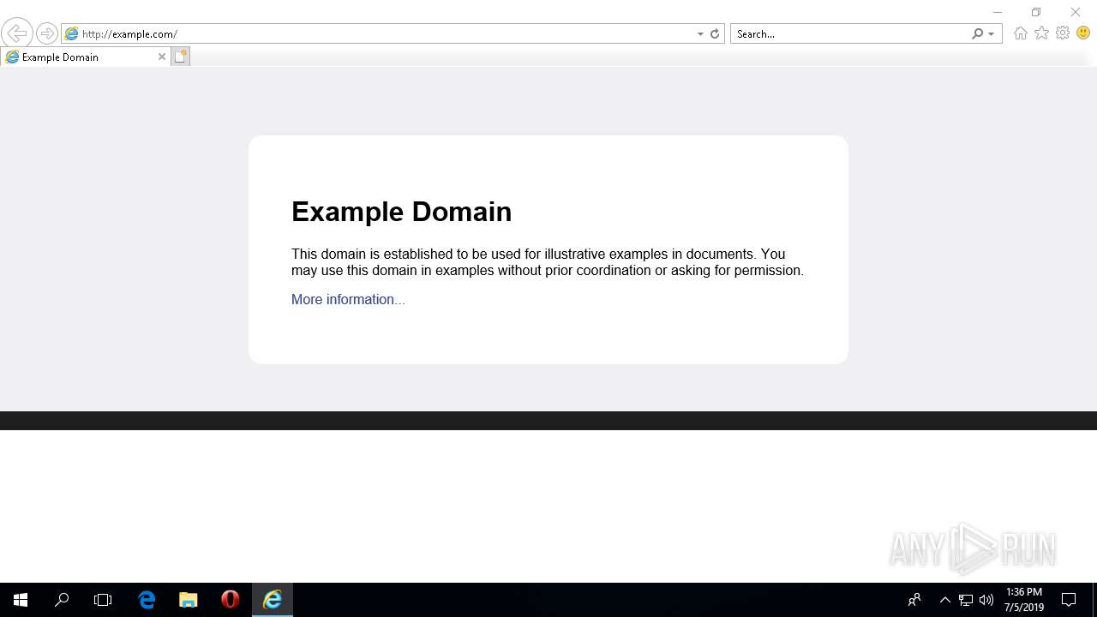Click the paragraph starting 'This domain is established'
This screenshot has width=1097, height=617.
pyautogui.click(x=548, y=262)
